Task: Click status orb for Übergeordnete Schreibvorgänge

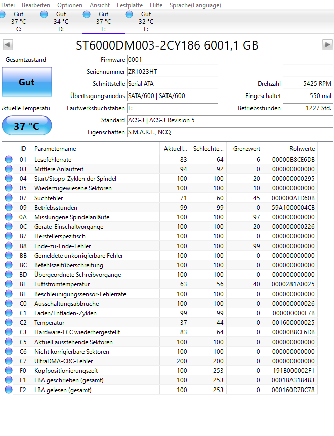Action: click(x=9, y=274)
